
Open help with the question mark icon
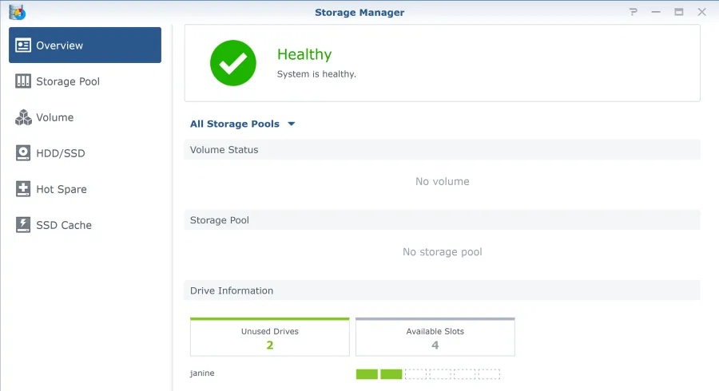click(x=634, y=12)
